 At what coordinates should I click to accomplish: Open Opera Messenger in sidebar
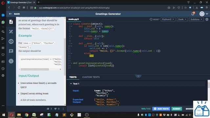(3, 15)
